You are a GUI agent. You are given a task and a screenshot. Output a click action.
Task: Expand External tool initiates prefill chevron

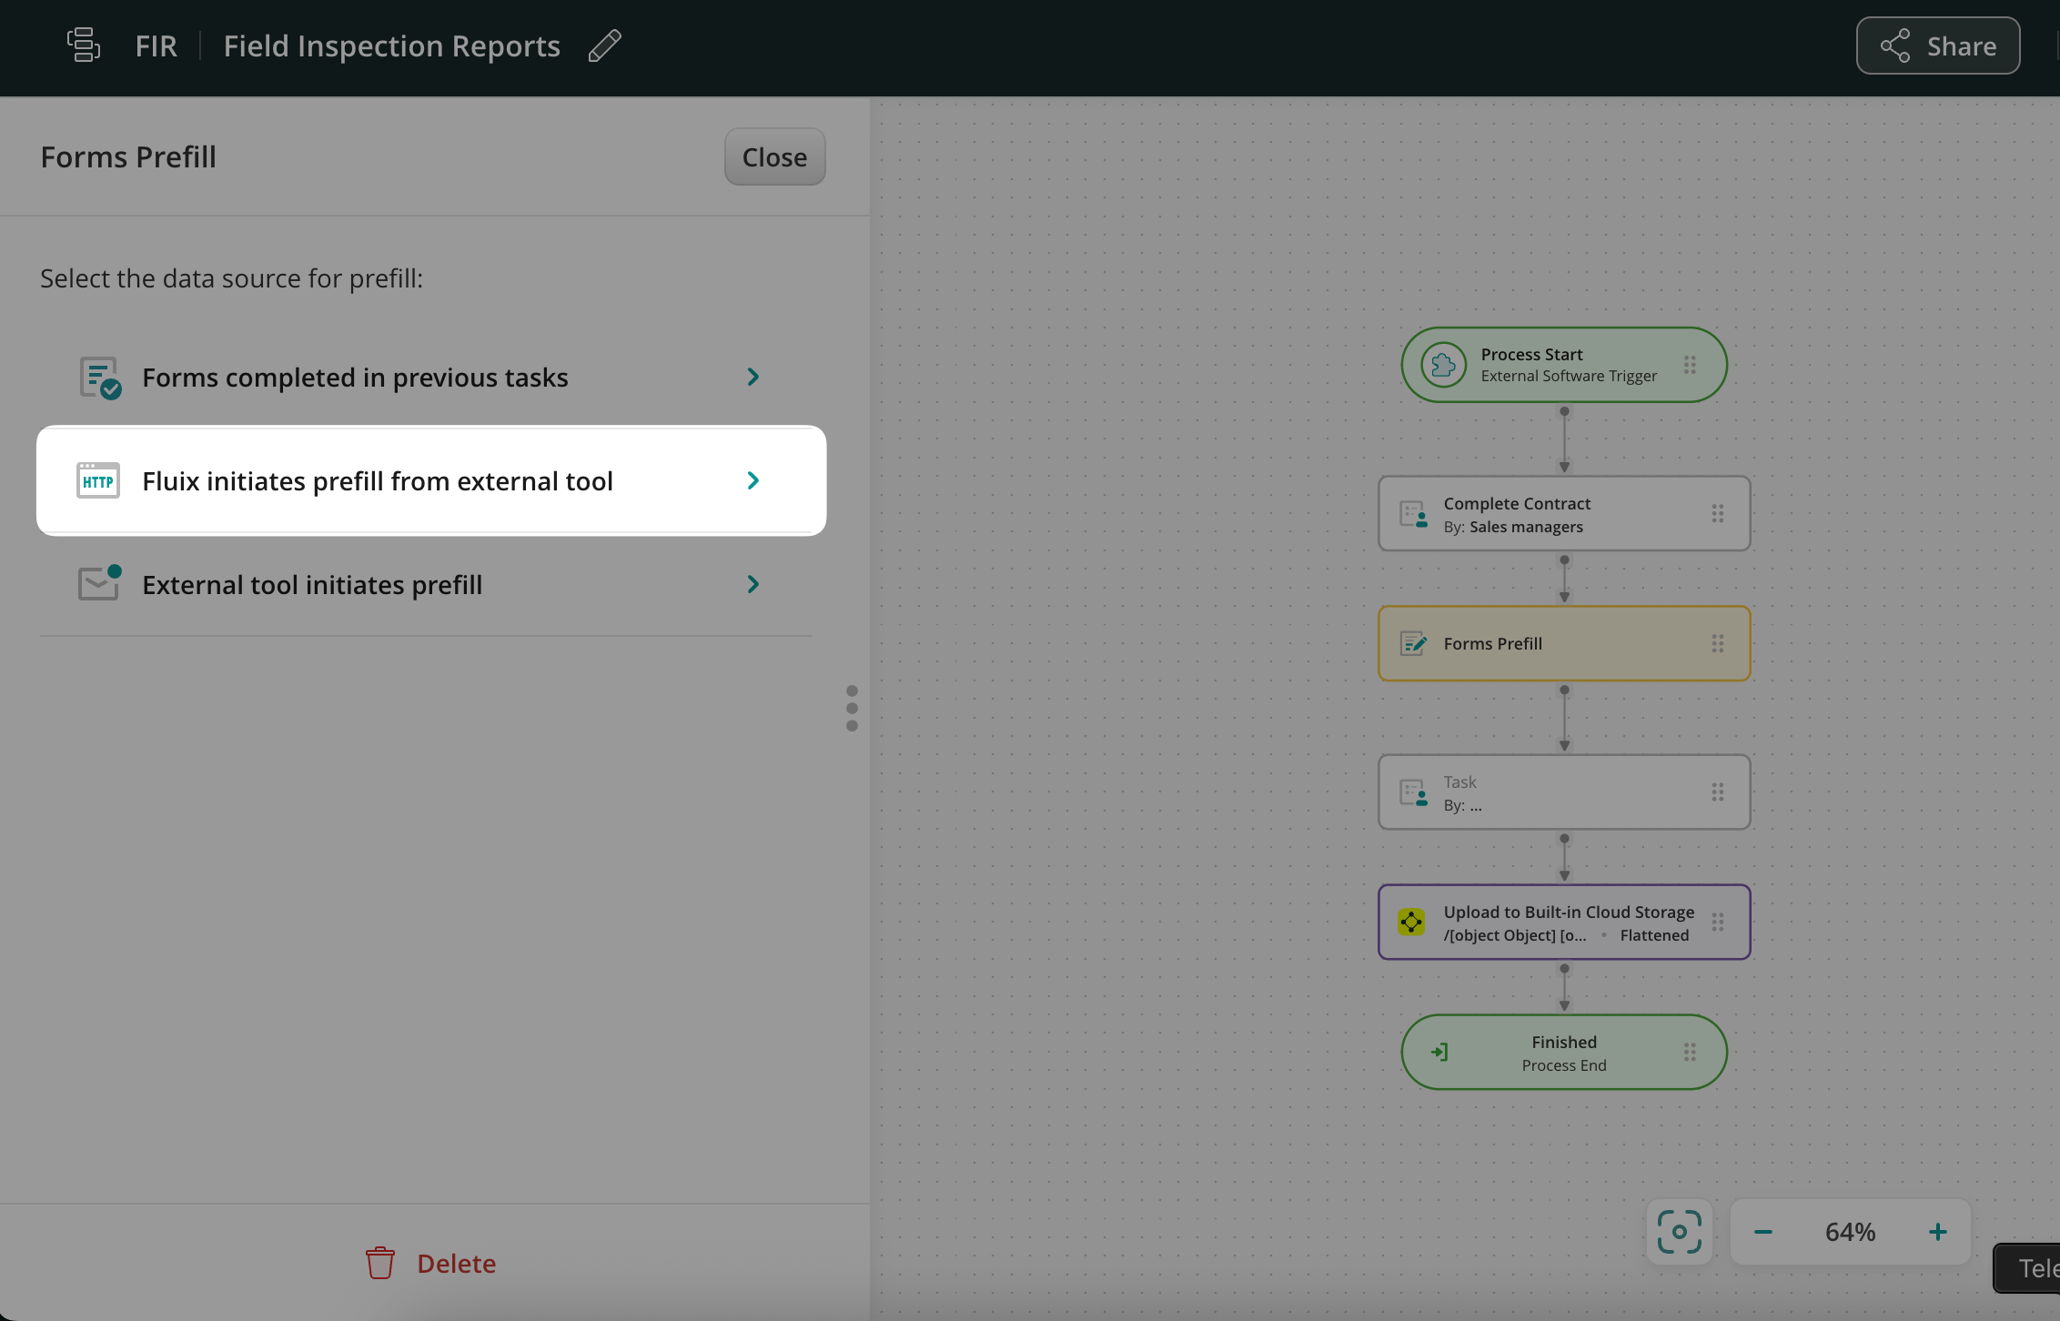coord(752,584)
